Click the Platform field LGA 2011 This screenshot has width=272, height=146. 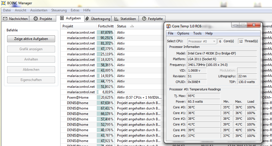[x=222, y=59]
